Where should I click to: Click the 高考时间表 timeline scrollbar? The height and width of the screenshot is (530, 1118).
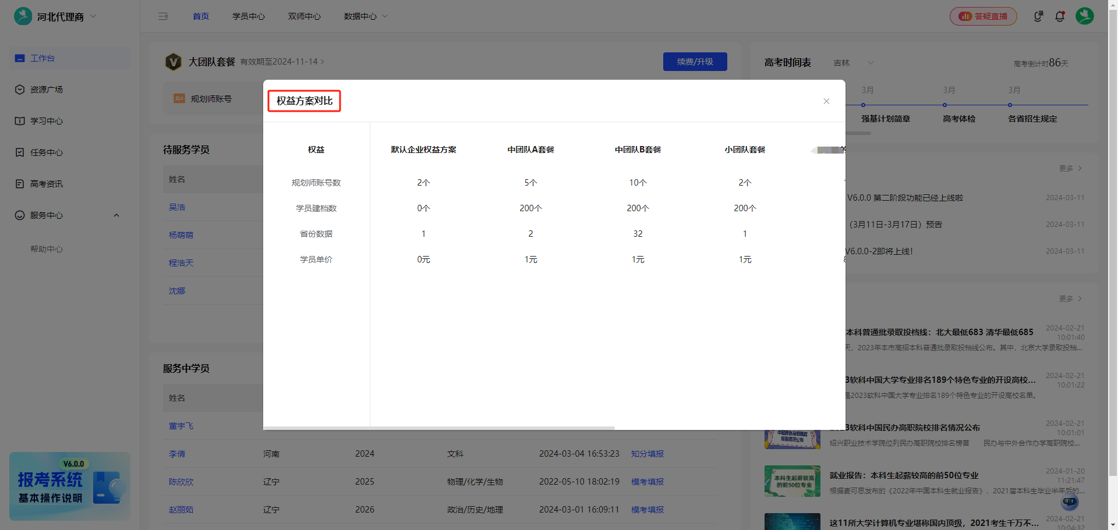pyautogui.click(x=858, y=133)
